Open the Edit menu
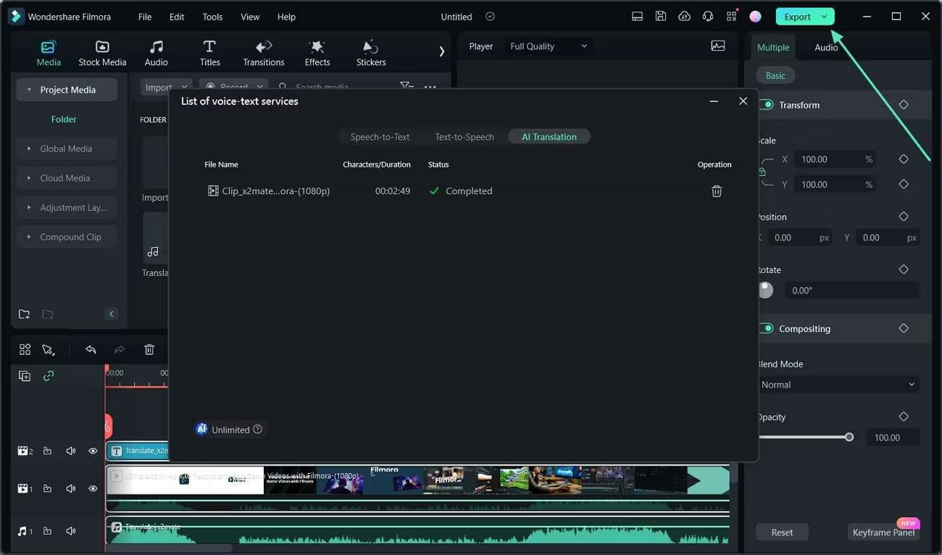 tap(177, 17)
